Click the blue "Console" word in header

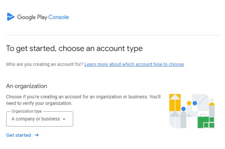[x=59, y=17]
